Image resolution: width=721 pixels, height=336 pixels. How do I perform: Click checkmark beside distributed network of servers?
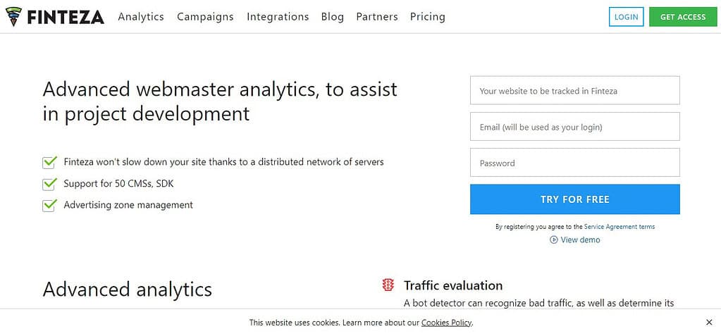(x=49, y=162)
